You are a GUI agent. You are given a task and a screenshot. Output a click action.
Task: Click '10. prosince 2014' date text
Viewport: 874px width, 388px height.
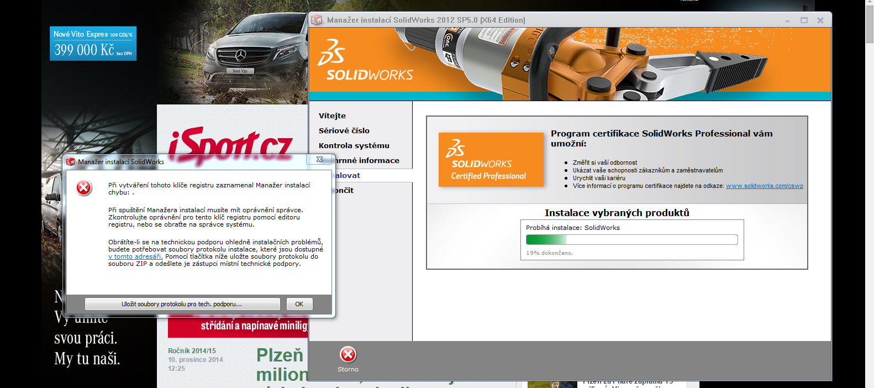[x=196, y=360]
